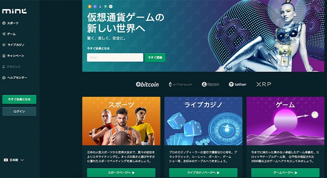The width and height of the screenshot is (327, 178).
Task: Open the キャンペーン gift icon
Action: click(4, 56)
